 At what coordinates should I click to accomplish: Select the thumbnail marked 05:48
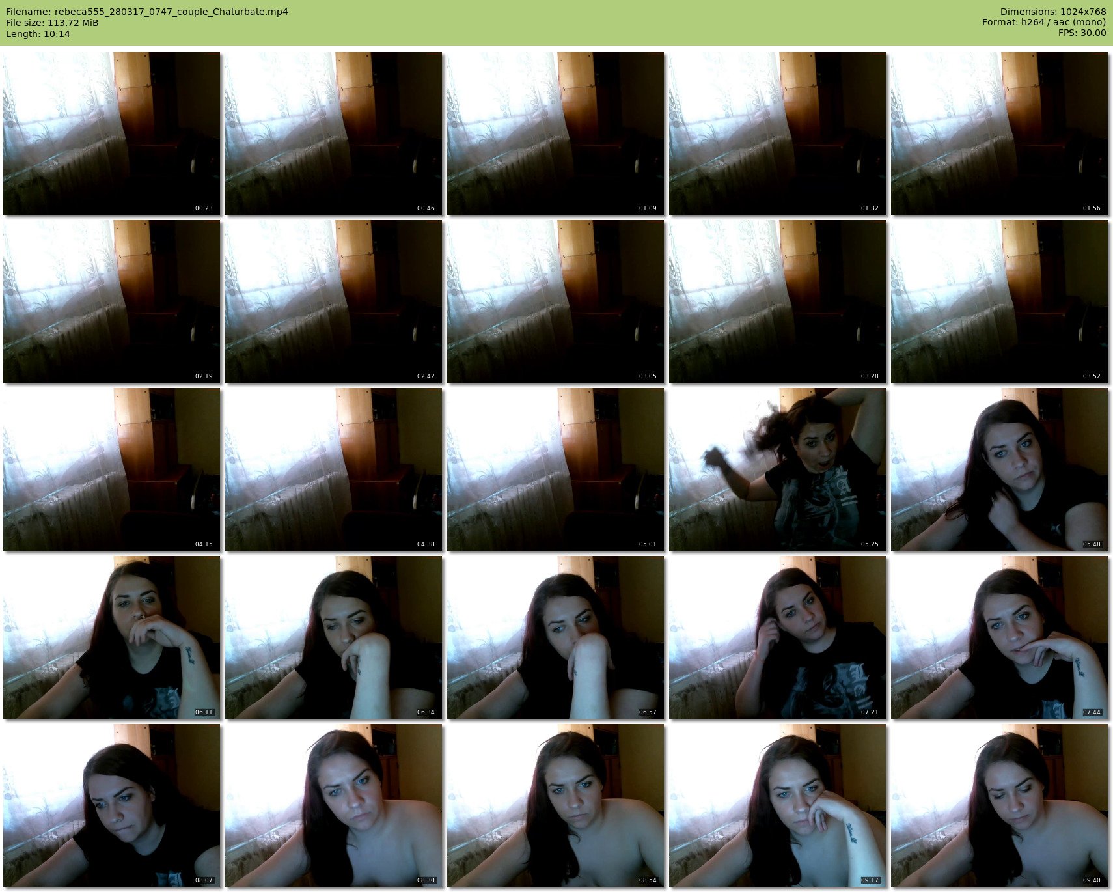[x=999, y=469]
